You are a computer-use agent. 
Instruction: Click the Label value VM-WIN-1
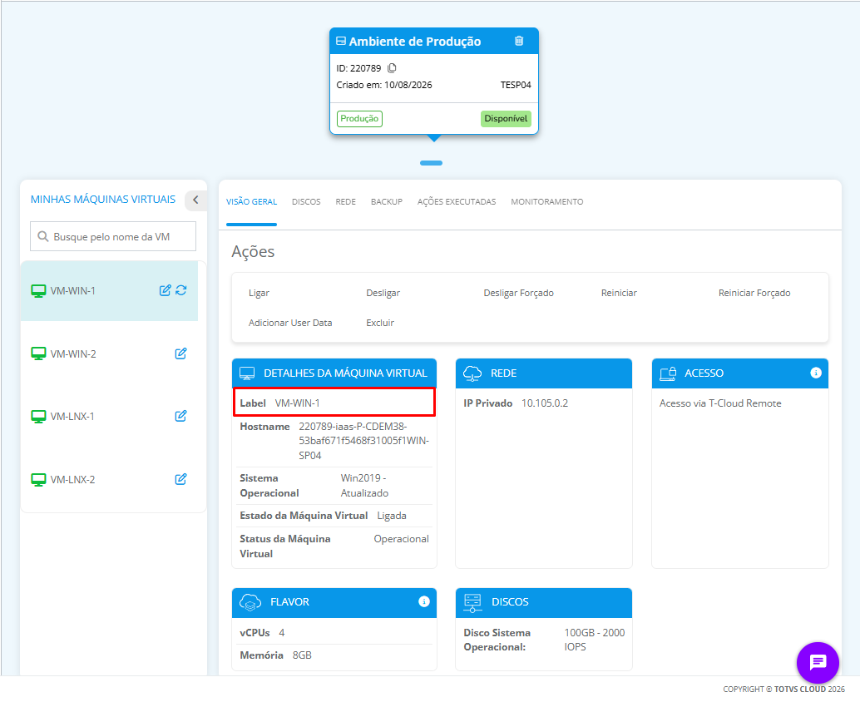click(x=297, y=403)
